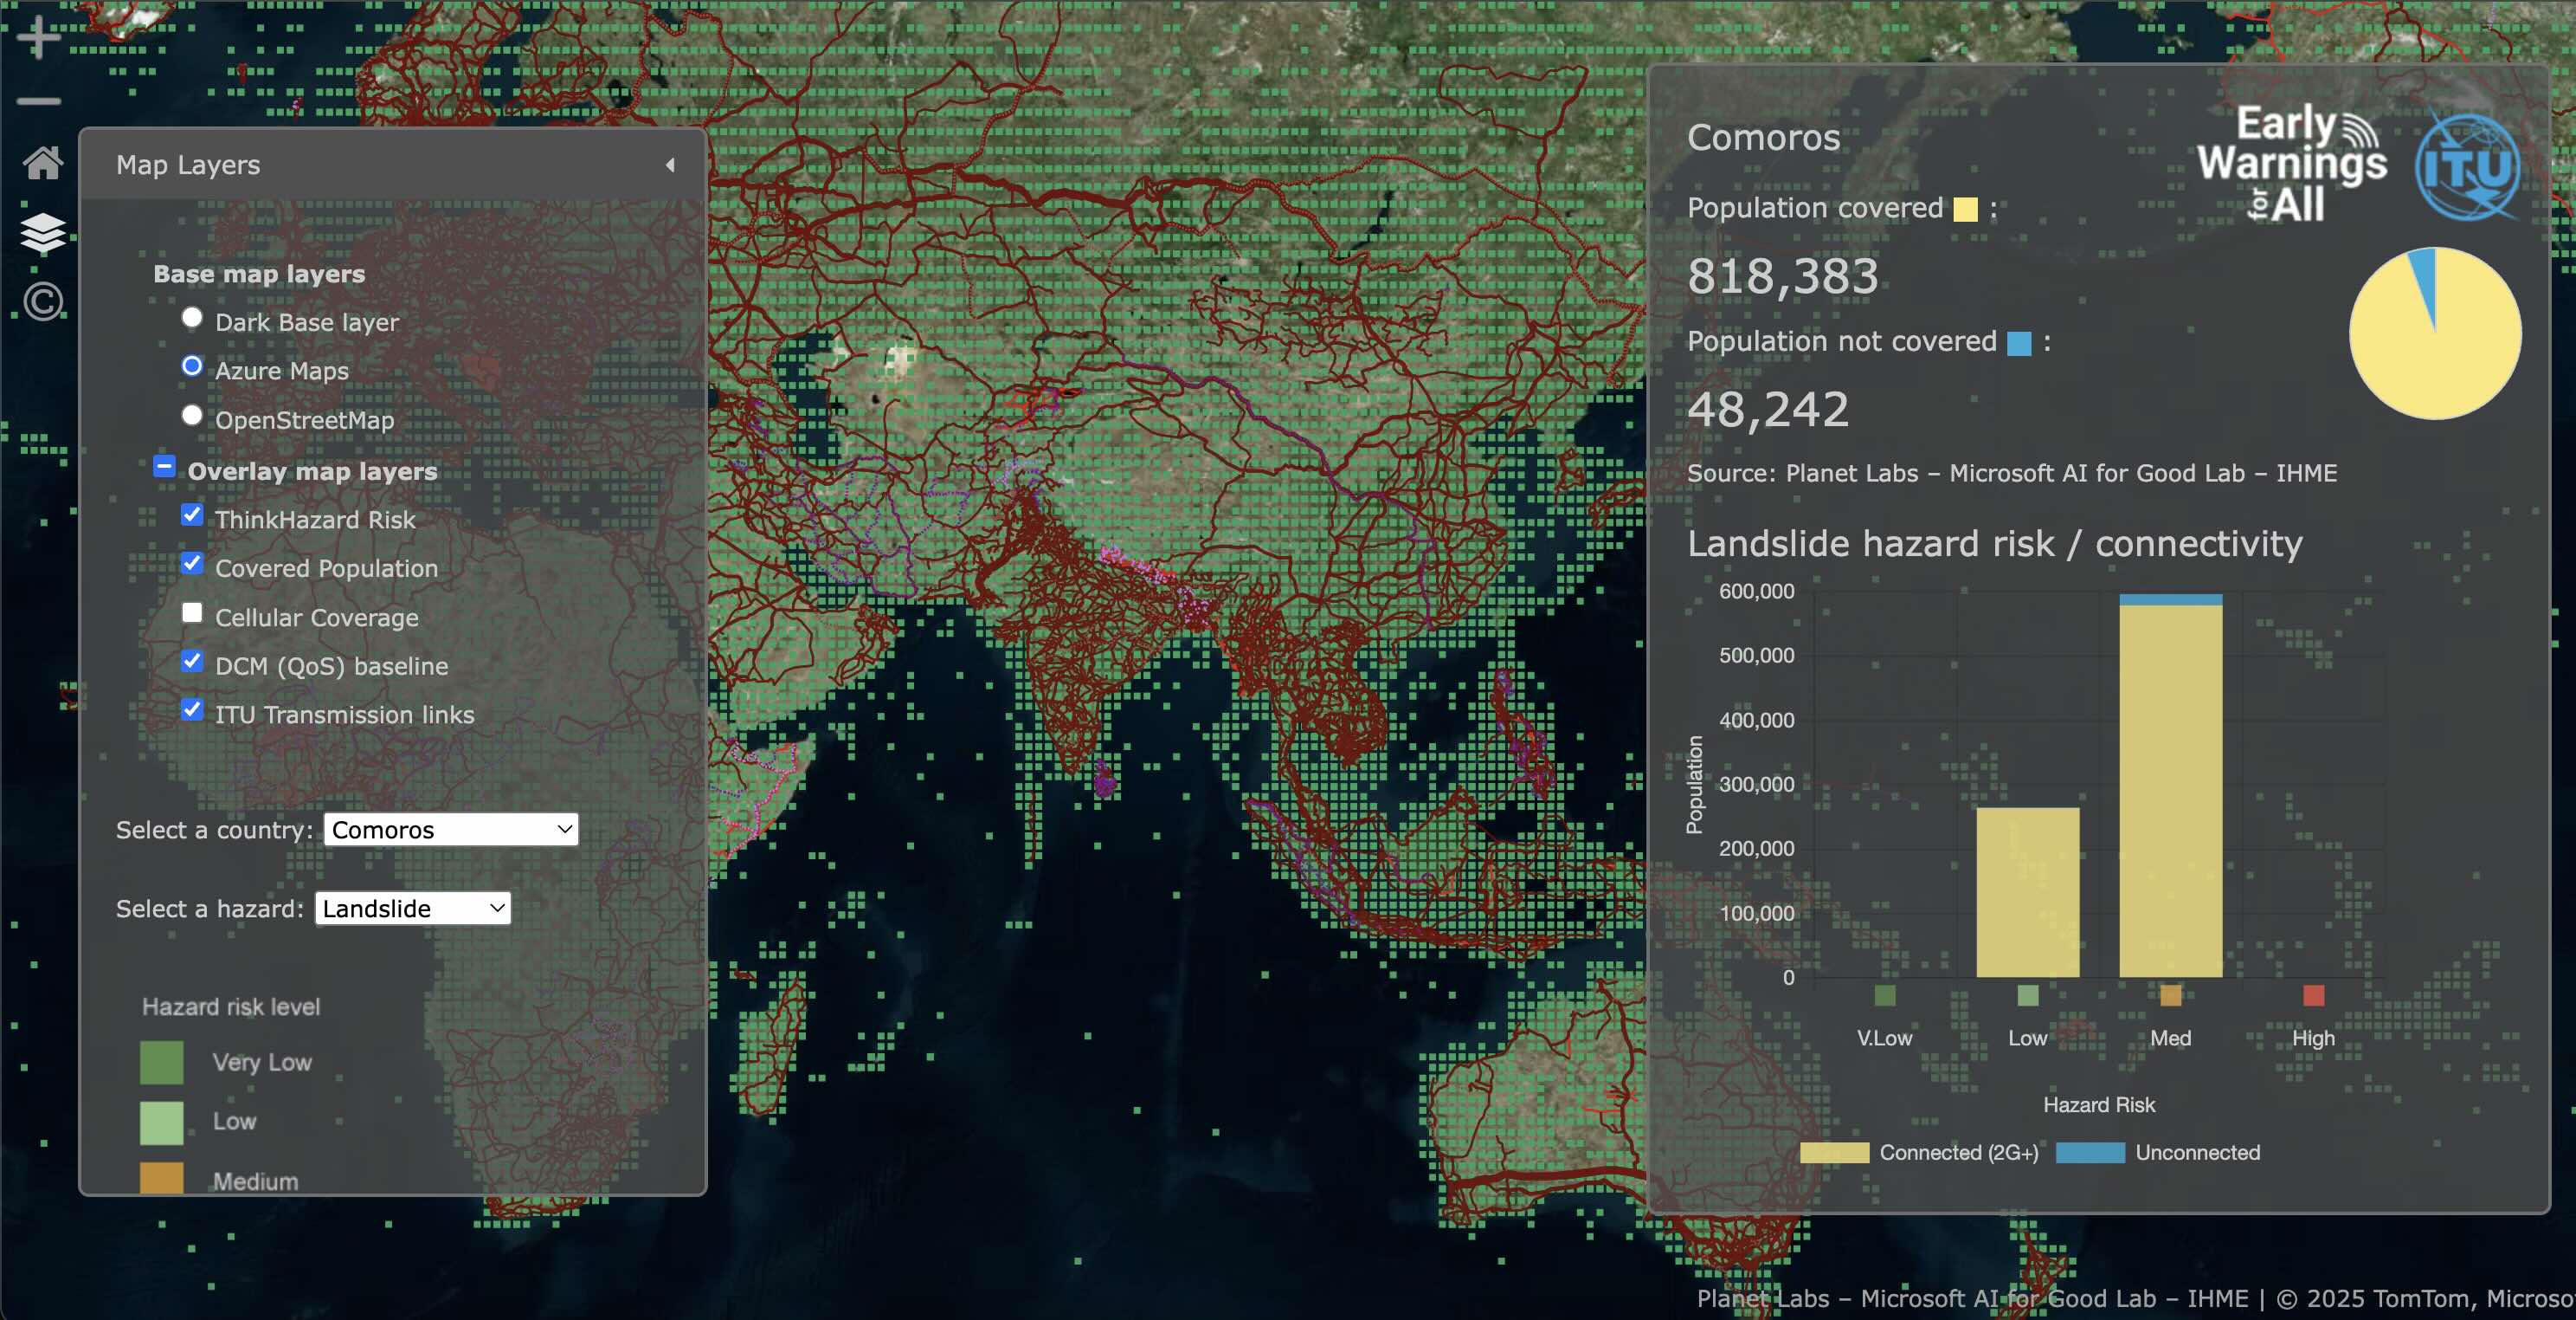This screenshot has height=1320, width=2576.
Task: Open the Select a country dropdown
Action: tap(451, 830)
